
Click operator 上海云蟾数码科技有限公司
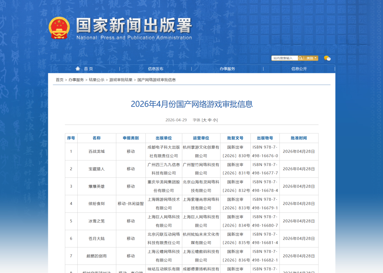[201, 256]
